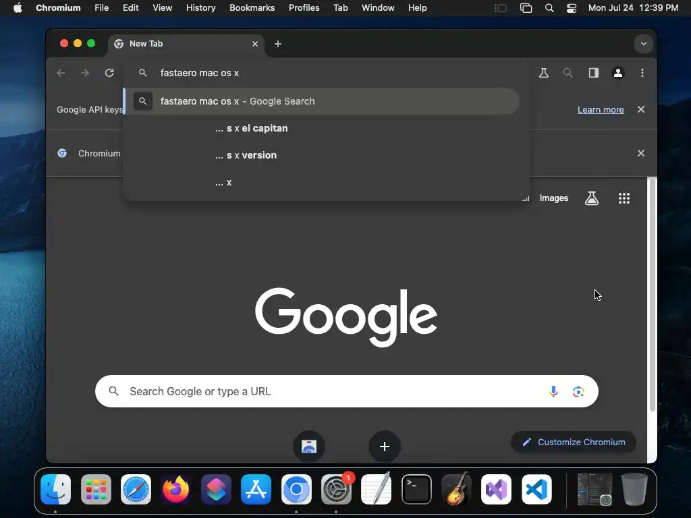
Task: Open the Edit menu
Action: tap(130, 8)
